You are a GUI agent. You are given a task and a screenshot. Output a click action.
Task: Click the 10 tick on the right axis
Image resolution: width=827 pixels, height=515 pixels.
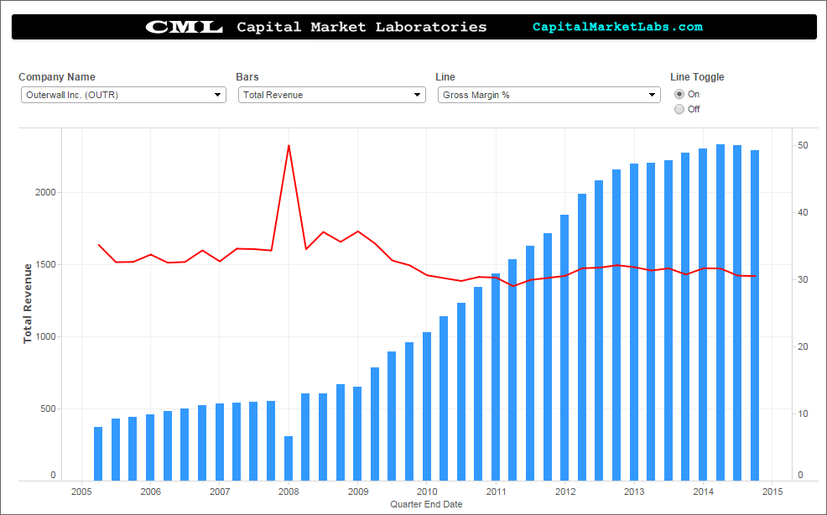pyautogui.click(x=803, y=414)
